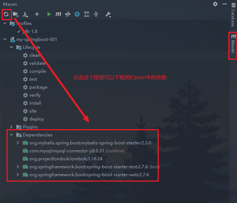The width and height of the screenshot is (237, 203).
Task: Click library icon of mysql-connector-j dependency
Action: click(x=25, y=151)
